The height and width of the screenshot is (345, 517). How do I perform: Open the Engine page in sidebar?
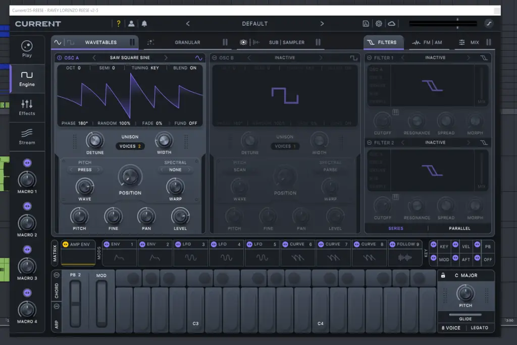[27, 79]
